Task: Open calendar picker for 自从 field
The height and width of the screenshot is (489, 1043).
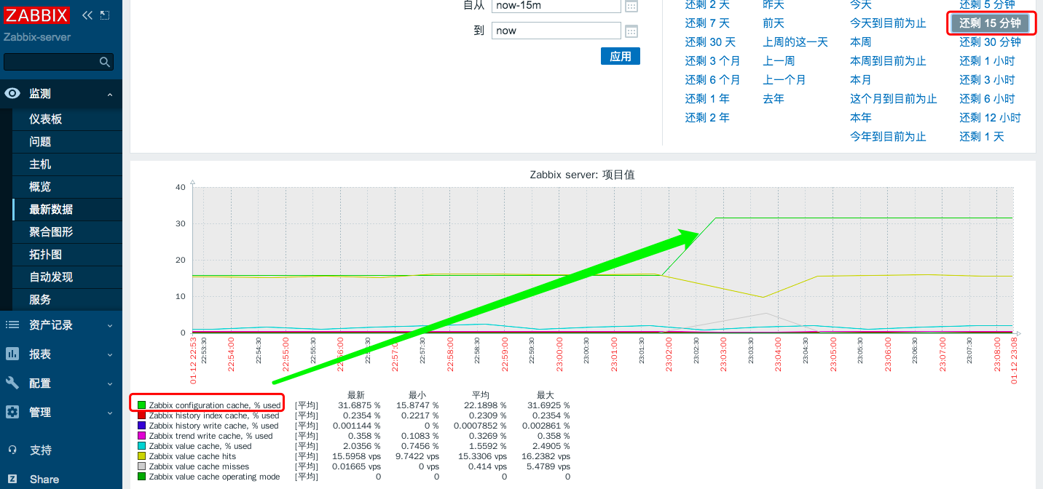Action: 631,6
